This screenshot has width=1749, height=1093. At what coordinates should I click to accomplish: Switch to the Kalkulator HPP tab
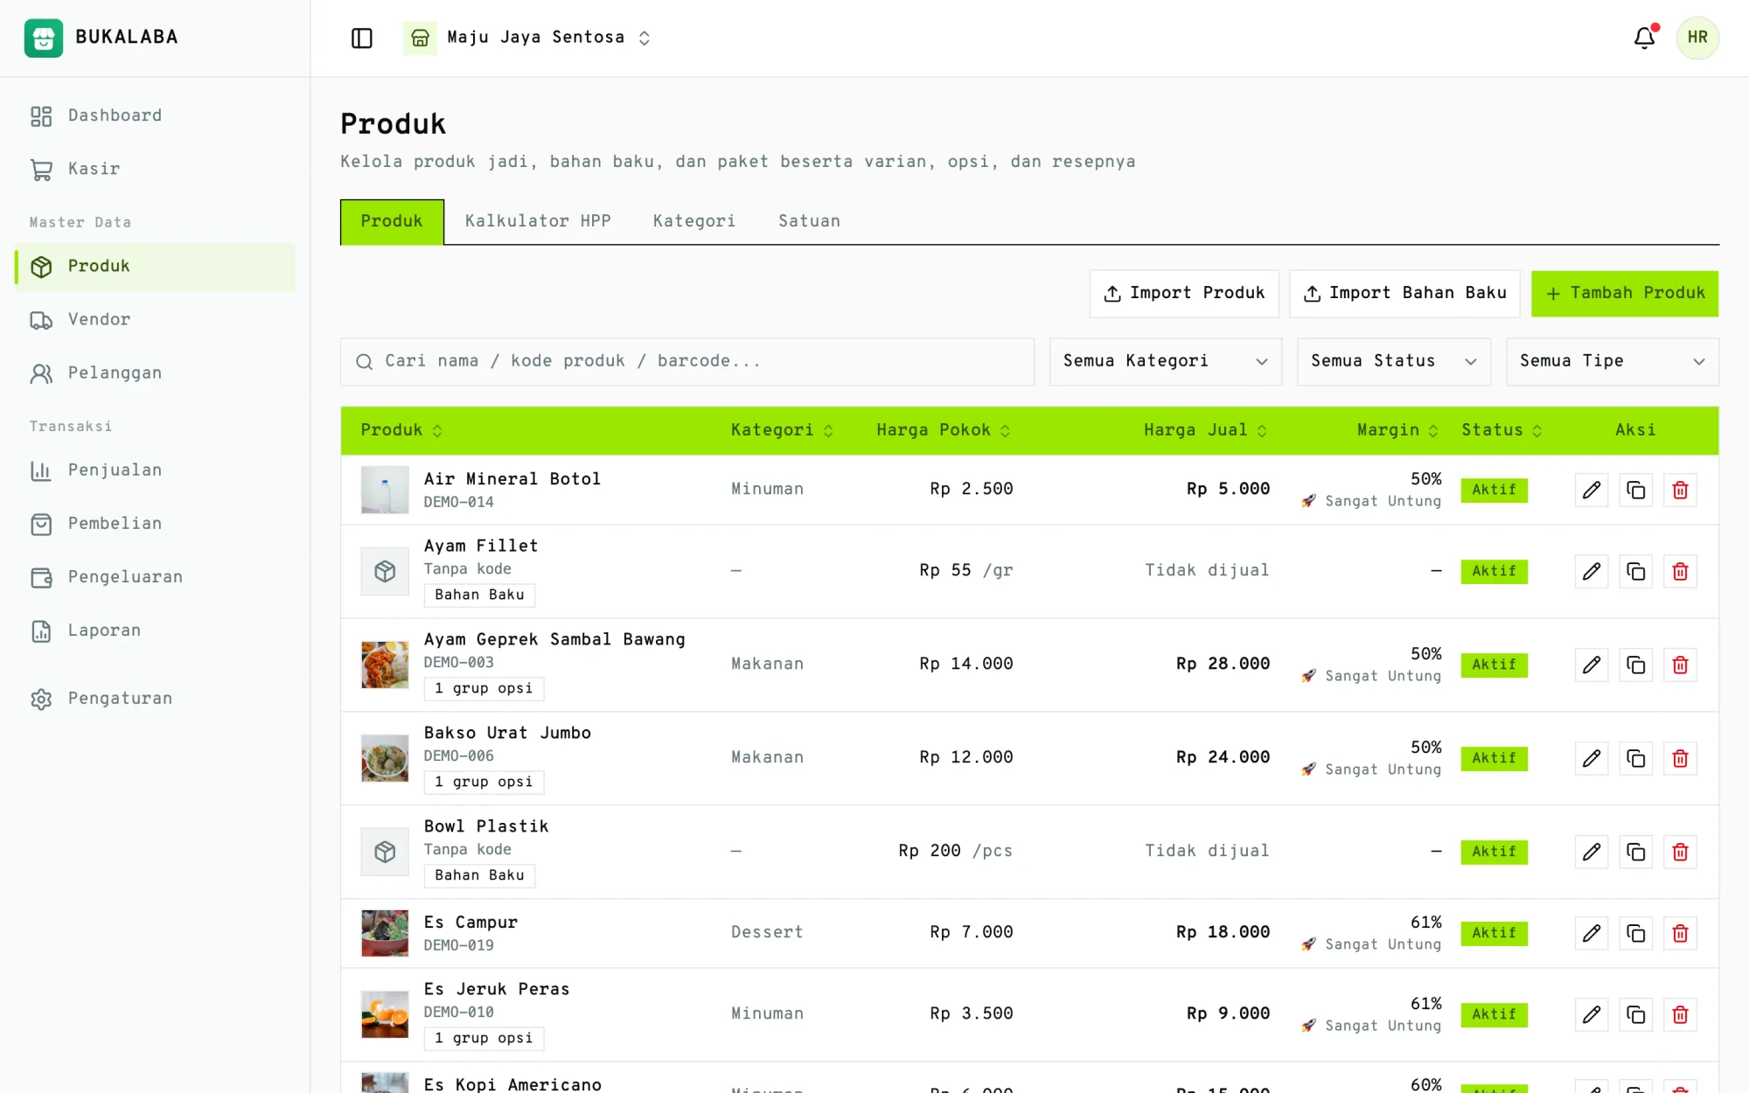point(538,221)
